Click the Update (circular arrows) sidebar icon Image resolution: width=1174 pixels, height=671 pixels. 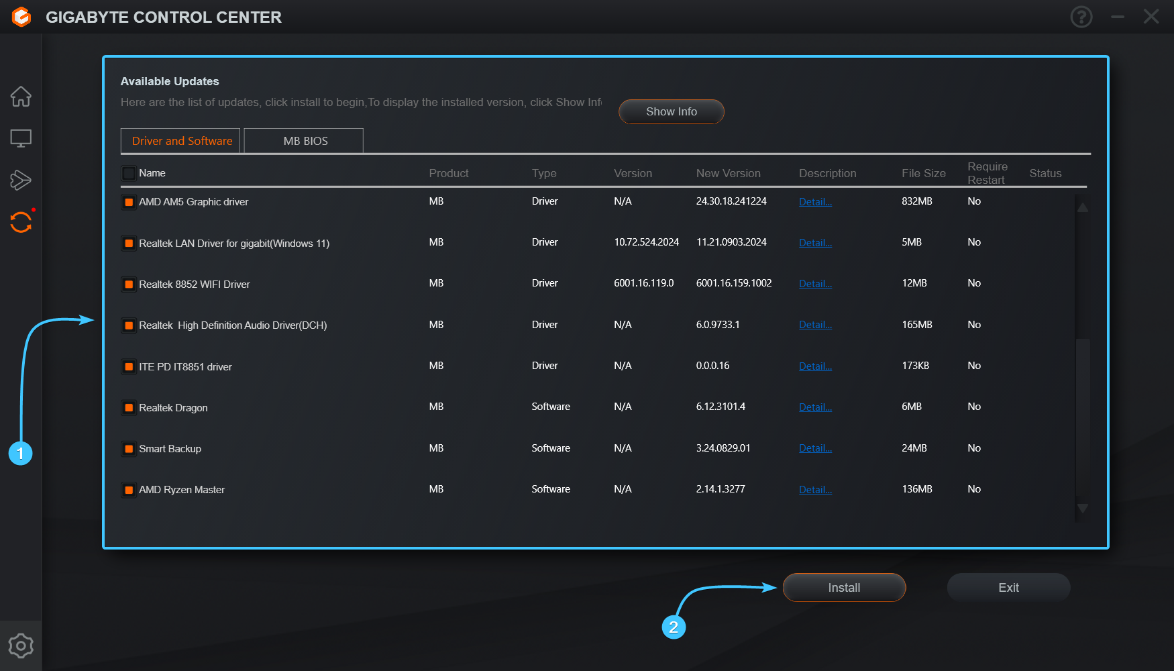pyautogui.click(x=21, y=221)
